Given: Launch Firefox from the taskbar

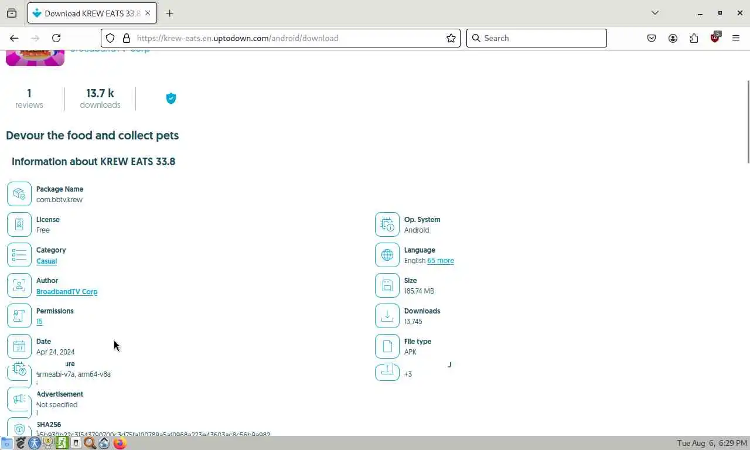Looking at the screenshot, I should (x=120, y=444).
